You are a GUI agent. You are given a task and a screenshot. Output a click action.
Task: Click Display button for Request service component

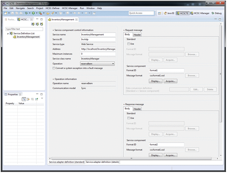[x=155, y=81]
